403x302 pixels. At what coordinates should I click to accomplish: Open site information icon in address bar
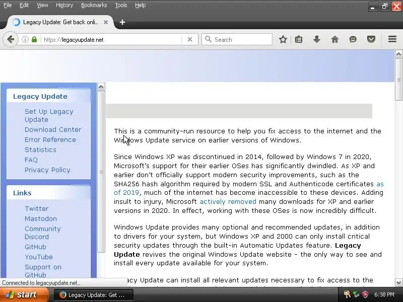point(25,40)
